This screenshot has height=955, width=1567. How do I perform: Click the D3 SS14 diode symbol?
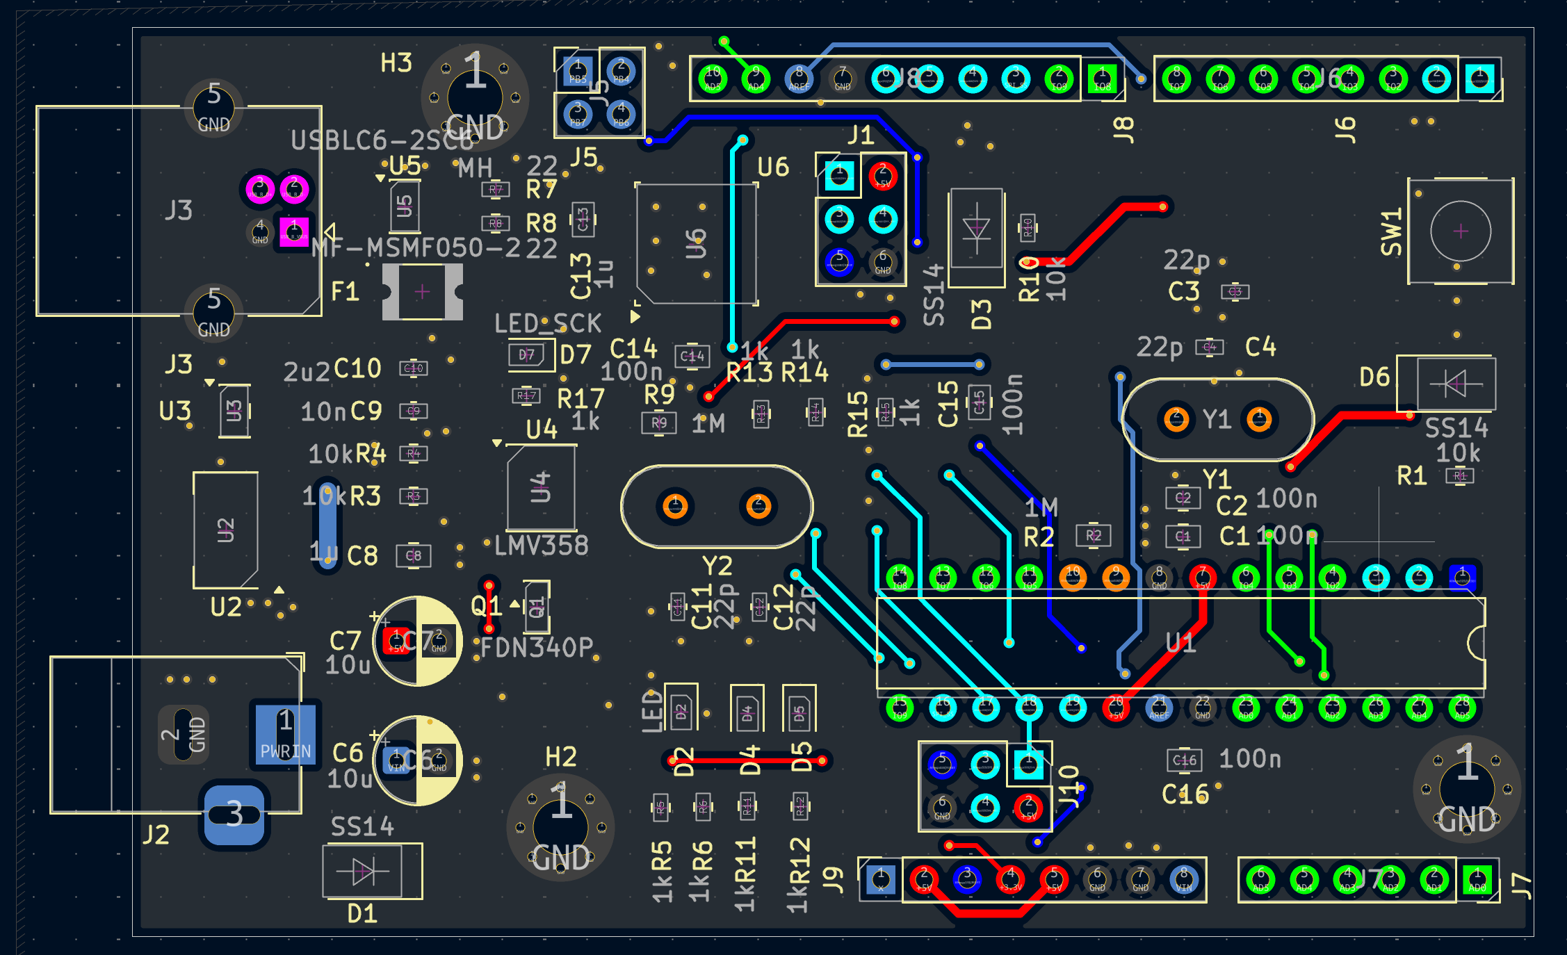point(977,229)
